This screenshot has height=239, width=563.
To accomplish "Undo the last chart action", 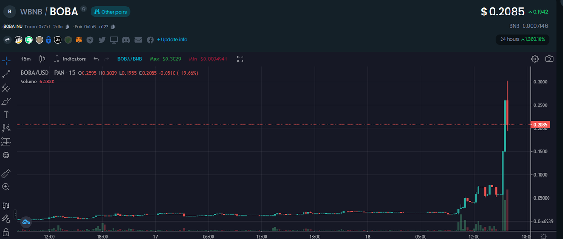I will point(96,59).
